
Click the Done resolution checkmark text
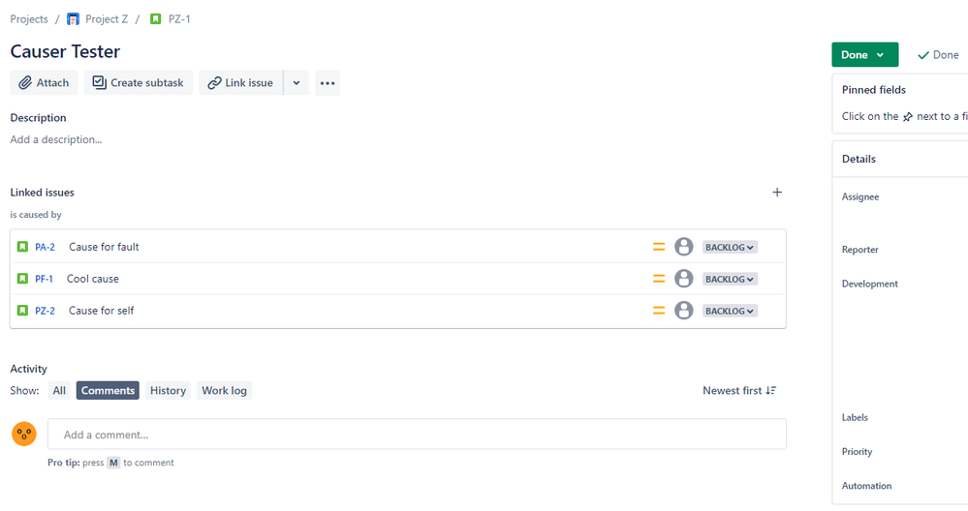tap(938, 55)
